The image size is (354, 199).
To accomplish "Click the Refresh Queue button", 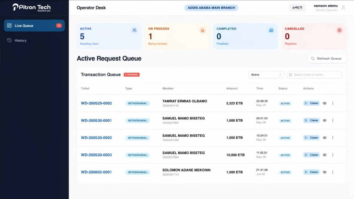I will pyautogui.click(x=327, y=59).
